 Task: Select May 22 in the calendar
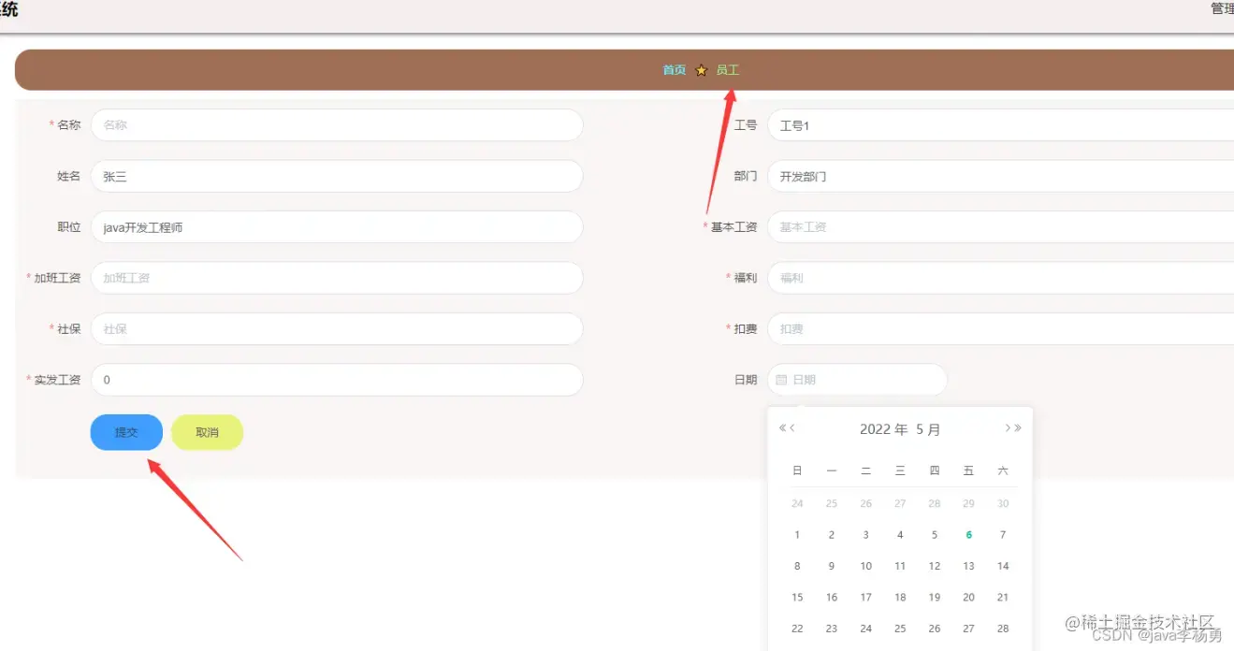[x=797, y=629]
